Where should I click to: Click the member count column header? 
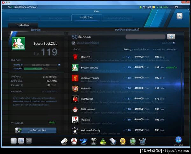159,49
